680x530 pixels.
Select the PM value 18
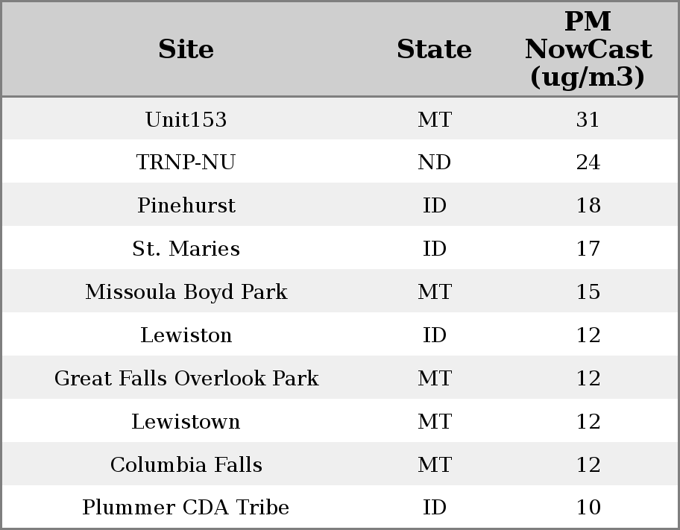(588, 206)
